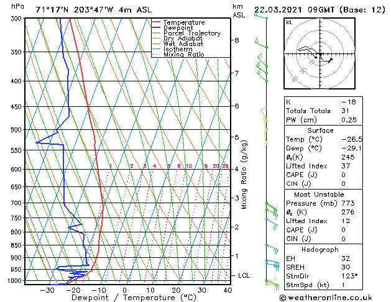Click the 300 hPa pressure axis label
The height and width of the screenshot is (302, 391).
click(16, 19)
